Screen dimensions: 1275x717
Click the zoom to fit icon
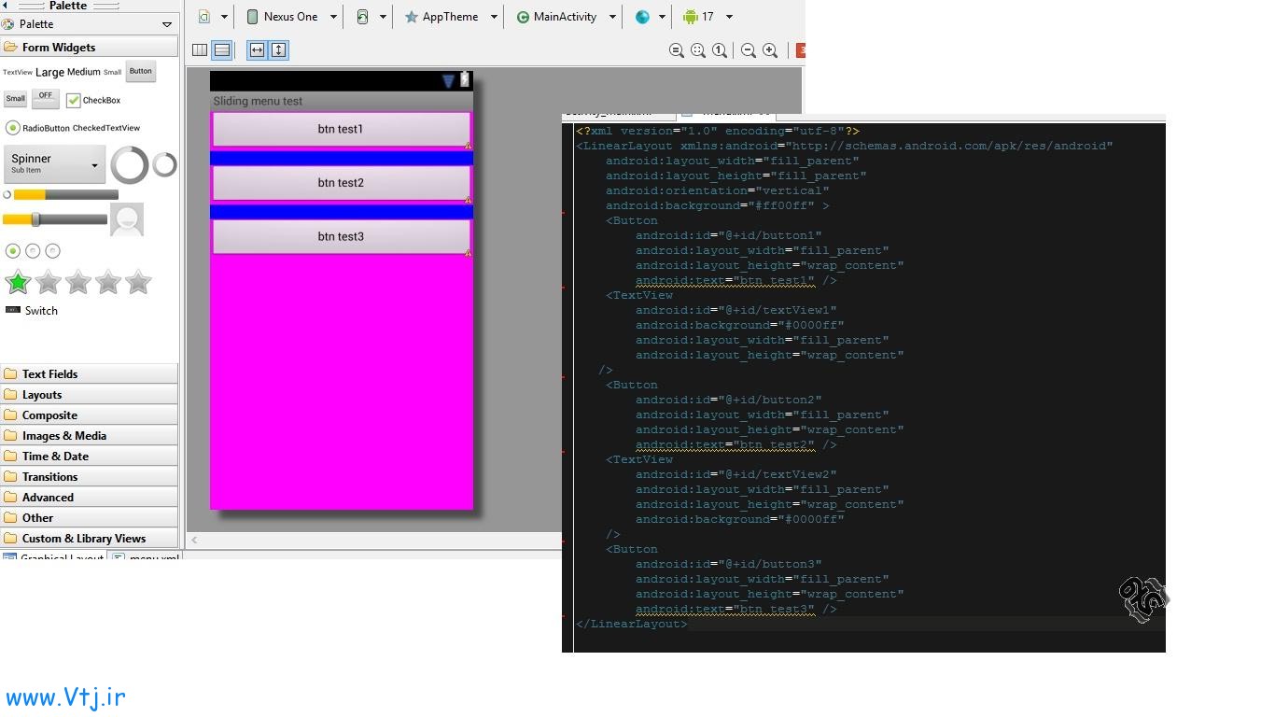[698, 50]
